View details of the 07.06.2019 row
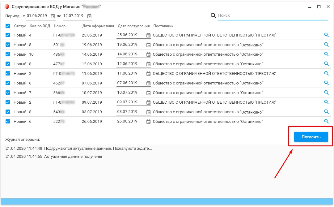The image size is (334, 207). pos(326,83)
